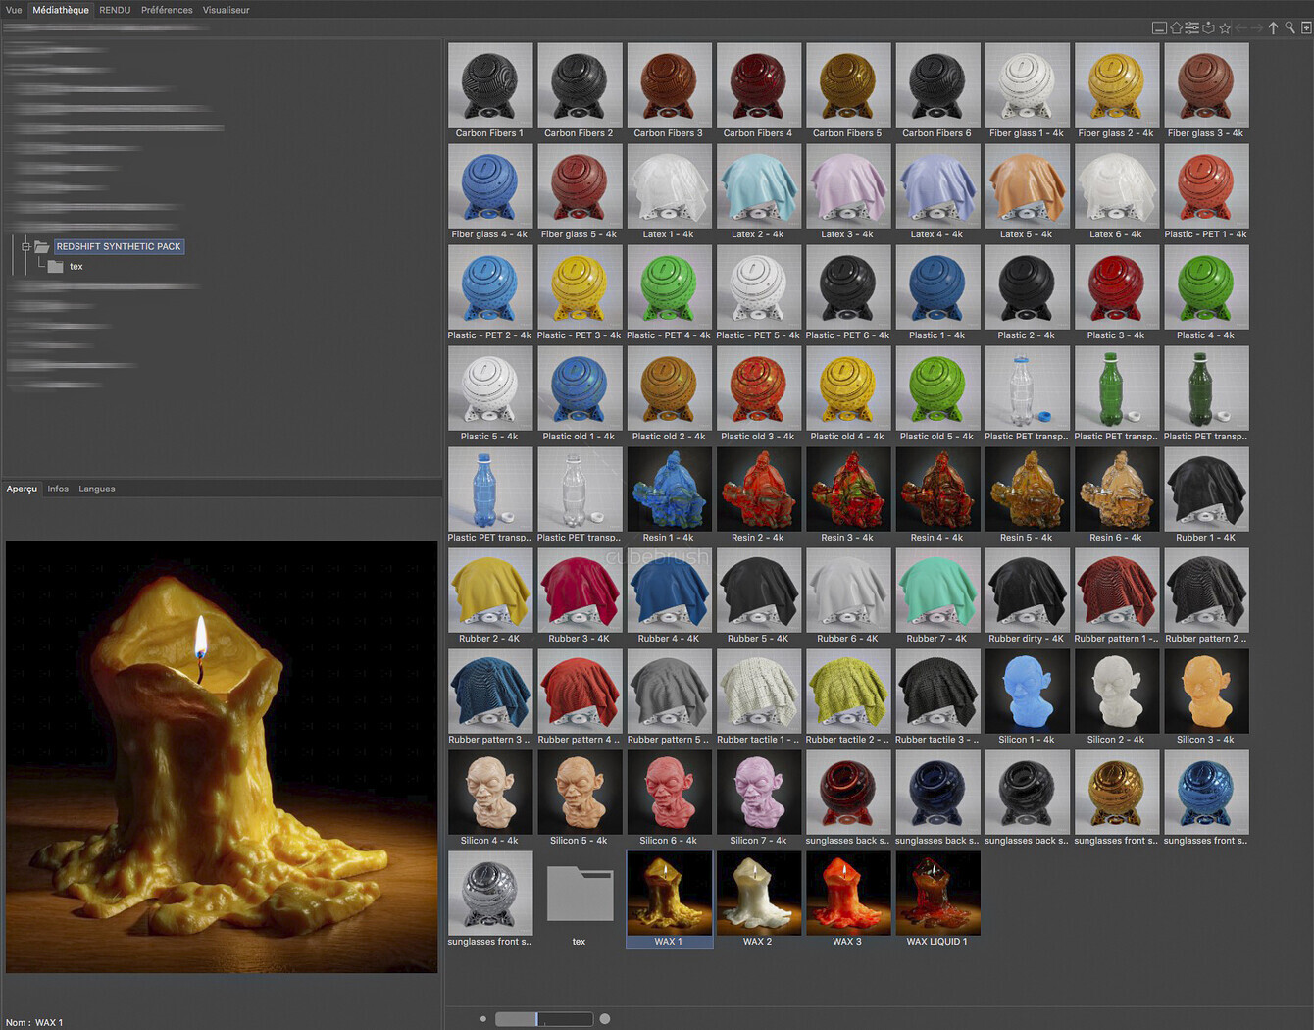This screenshot has width=1314, height=1030.
Task: Select the Carbon Fibers 5 material
Action: click(848, 91)
